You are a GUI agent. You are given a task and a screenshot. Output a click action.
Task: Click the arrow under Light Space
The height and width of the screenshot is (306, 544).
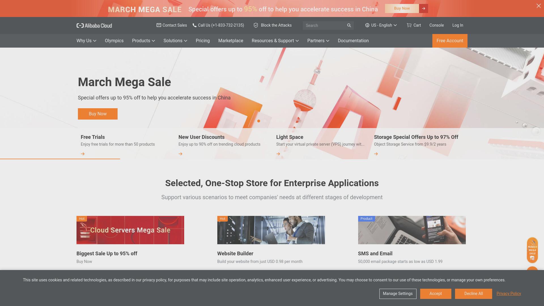278,154
